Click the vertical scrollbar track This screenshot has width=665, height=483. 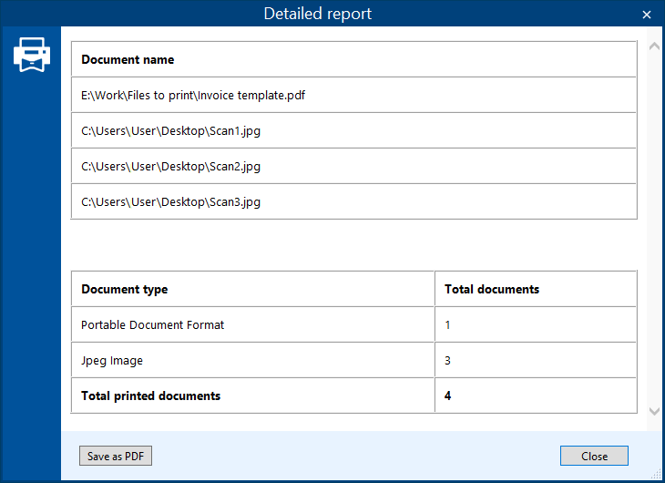click(x=653, y=228)
